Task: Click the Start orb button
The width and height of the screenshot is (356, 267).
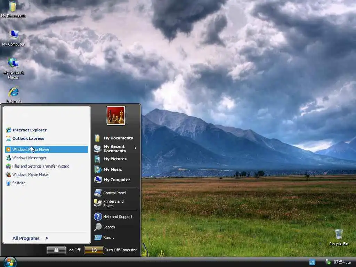Action: (x=10, y=262)
